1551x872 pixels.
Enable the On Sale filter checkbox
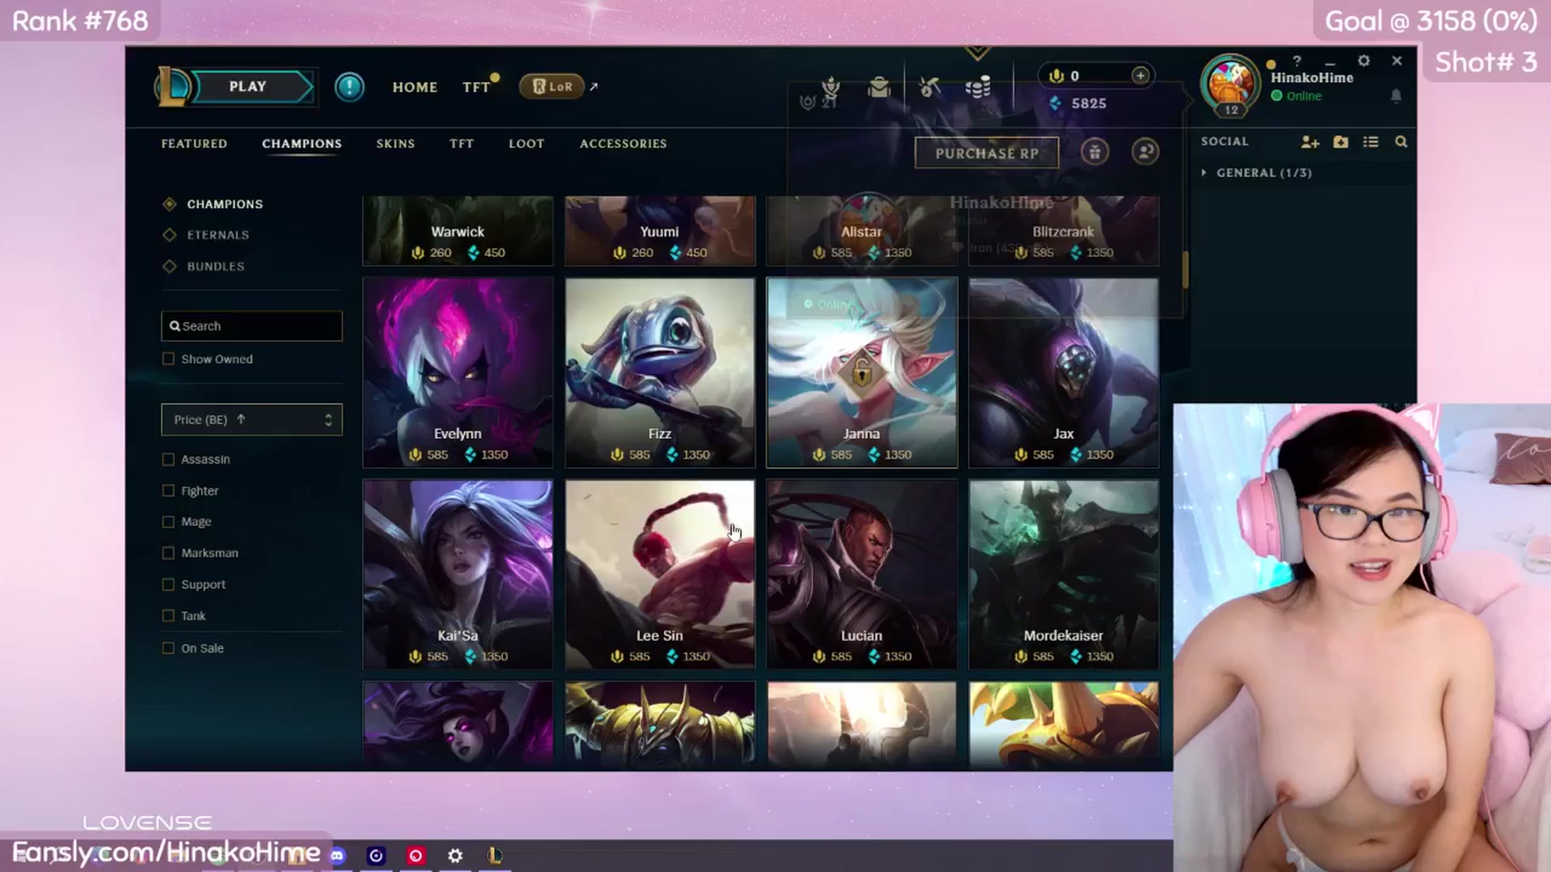[x=168, y=648]
